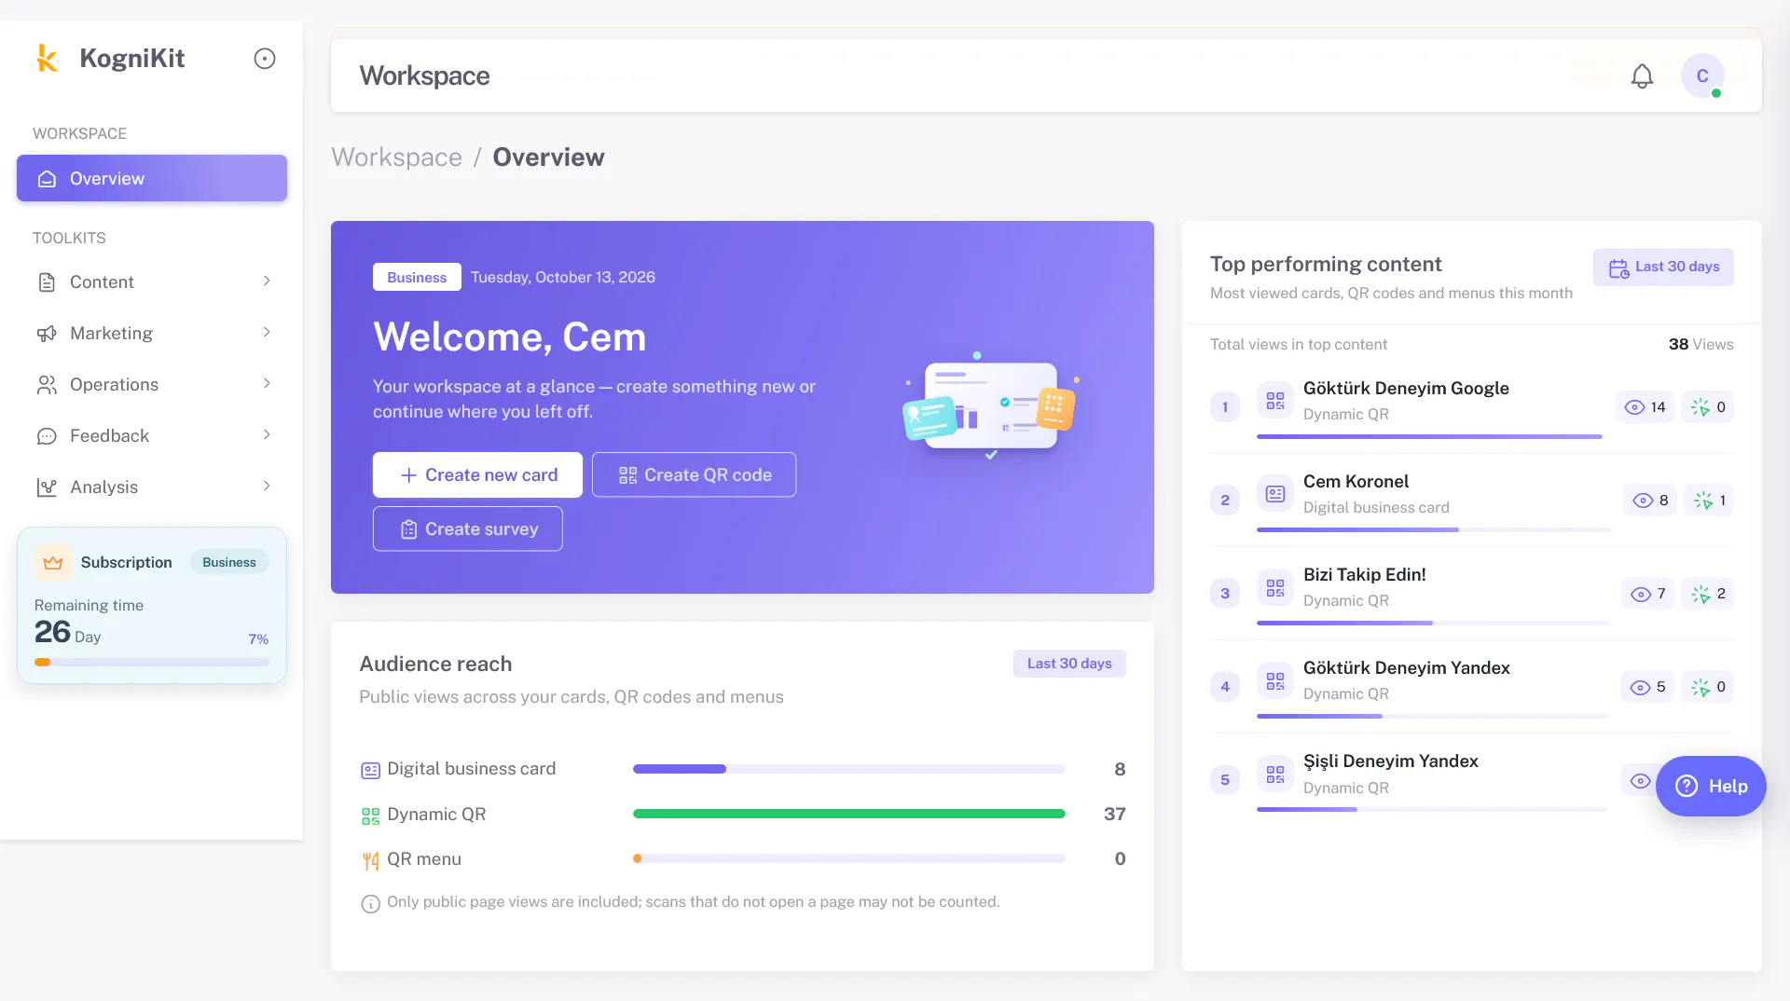Open the Analysis menu item
Image resolution: width=1790 pixels, height=1001 pixels.
click(x=152, y=487)
